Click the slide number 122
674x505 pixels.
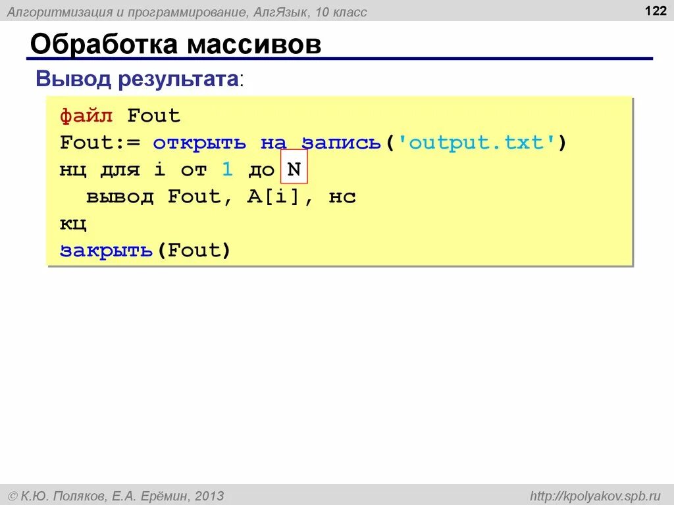pos(656,11)
